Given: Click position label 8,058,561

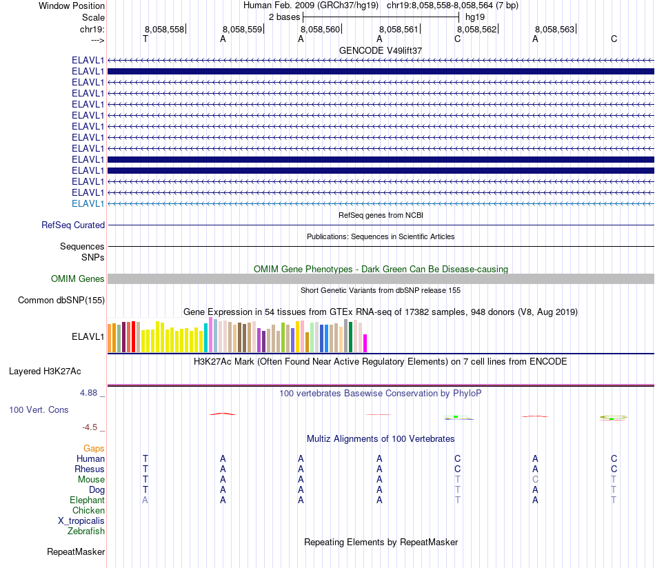Looking at the screenshot, I should 399,29.
